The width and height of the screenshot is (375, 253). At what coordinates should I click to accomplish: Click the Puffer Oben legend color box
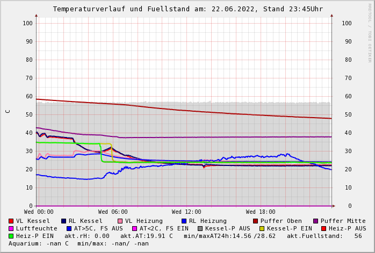click(256, 221)
